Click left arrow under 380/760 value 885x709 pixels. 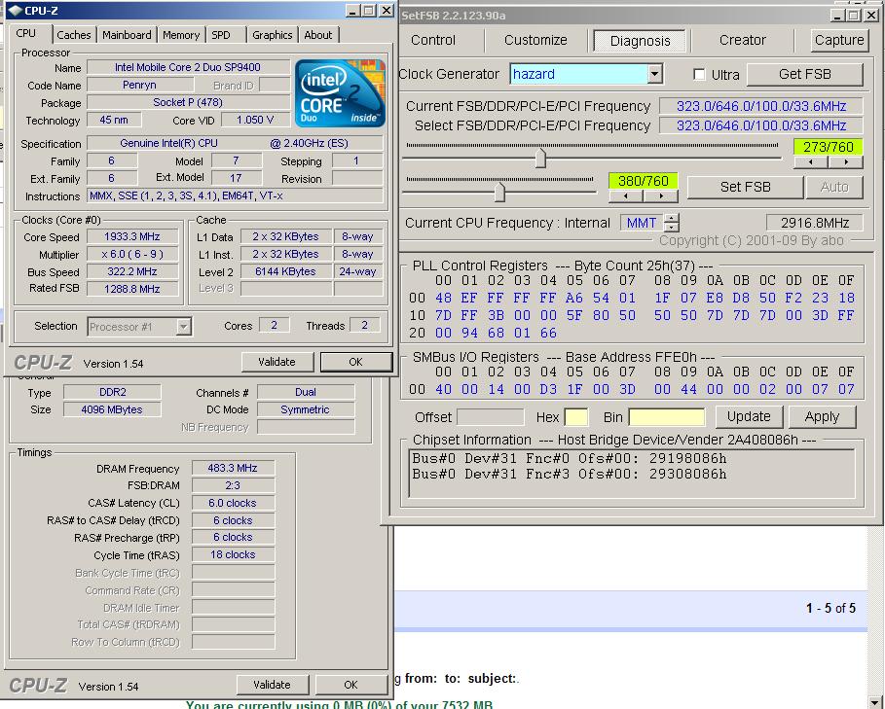[x=626, y=196]
